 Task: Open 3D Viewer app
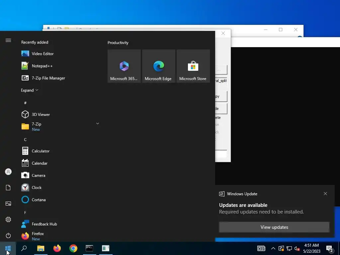pyautogui.click(x=61, y=114)
